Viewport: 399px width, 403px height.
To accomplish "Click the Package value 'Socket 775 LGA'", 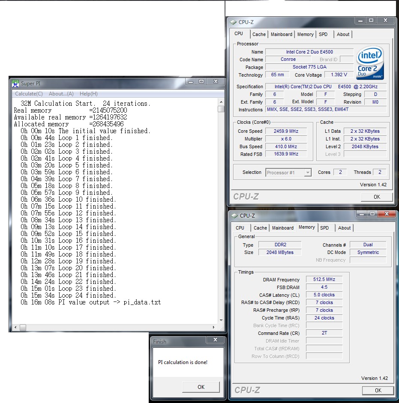I will coord(309,67).
